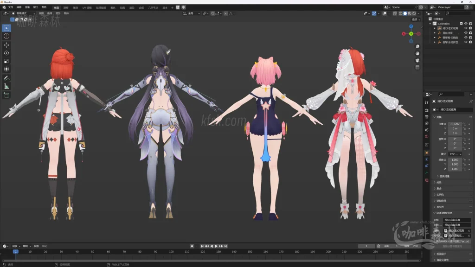The width and height of the screenshot is (475, 267).
Task: Toggle visibility of fourth outliner object
Action: (x=466, y=42)
